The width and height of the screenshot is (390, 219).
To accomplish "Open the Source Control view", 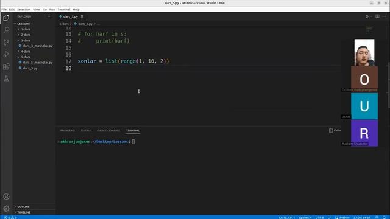I will pos(6,42).
